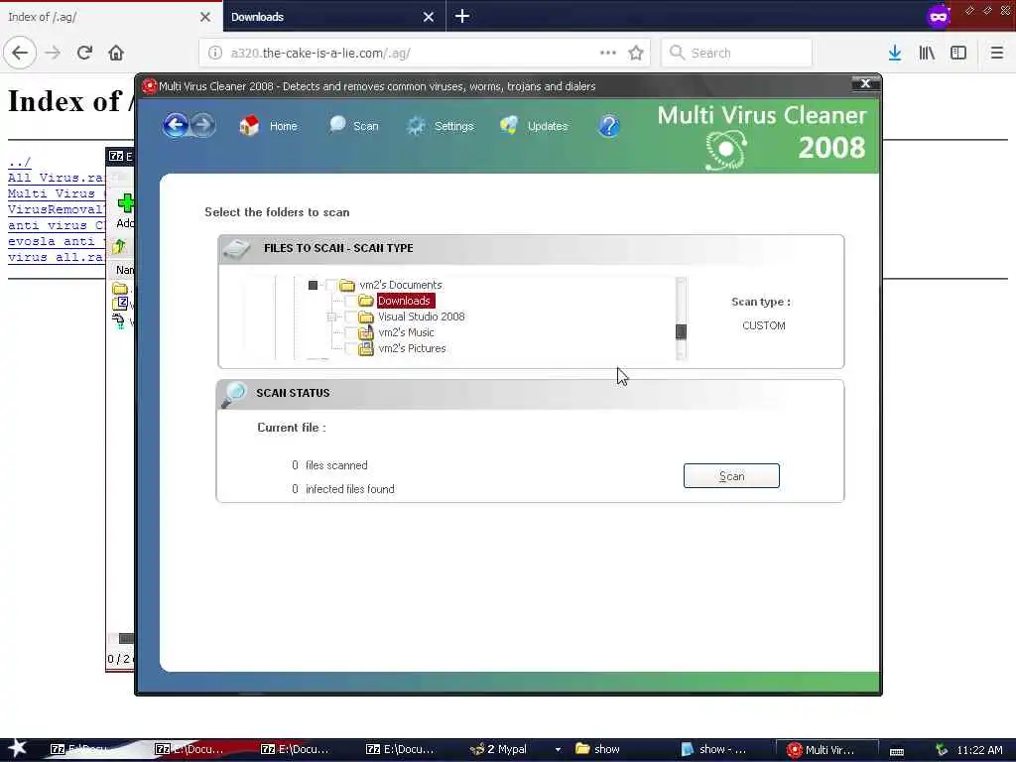Screen dimensions: 1016x762
Task: Open the All Virus.rar link in browser
Action: pyautogui.click(x=57, y=178)
